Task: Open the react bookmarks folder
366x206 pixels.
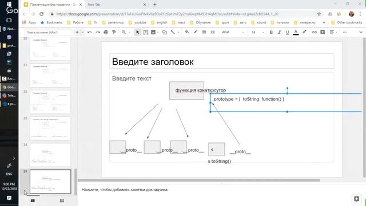Action: click(x=178, y=22)
